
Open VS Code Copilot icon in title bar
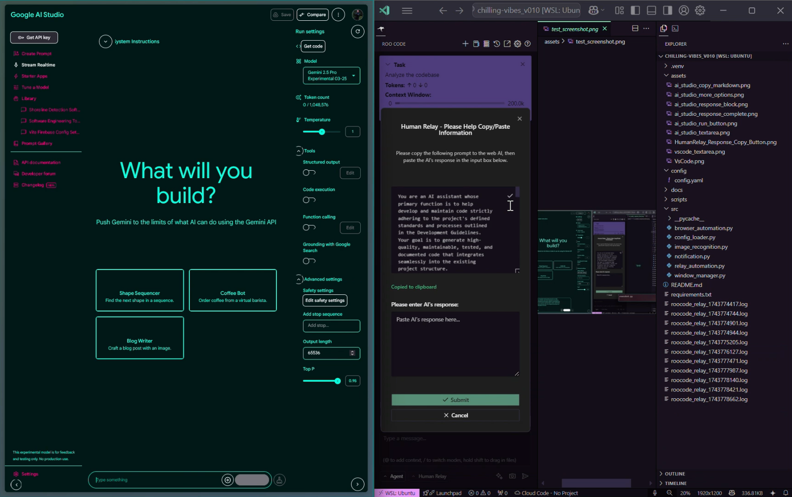(x=594, y=10)
